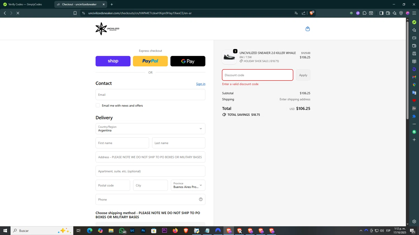
Task: Close the Checkout tab
Action: pos(104,4)
